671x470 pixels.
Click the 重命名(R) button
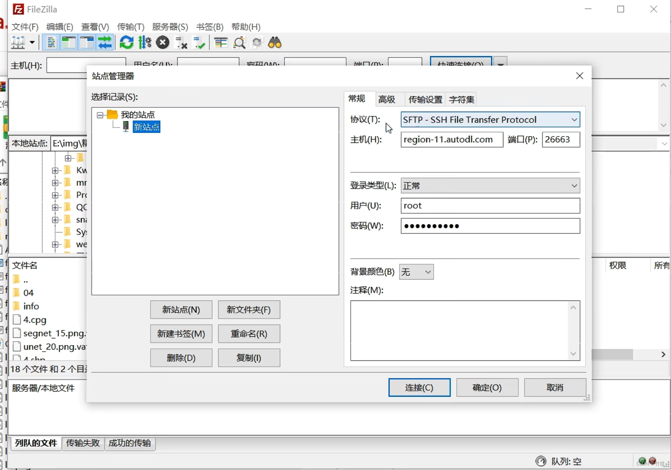tap(249, 334)
